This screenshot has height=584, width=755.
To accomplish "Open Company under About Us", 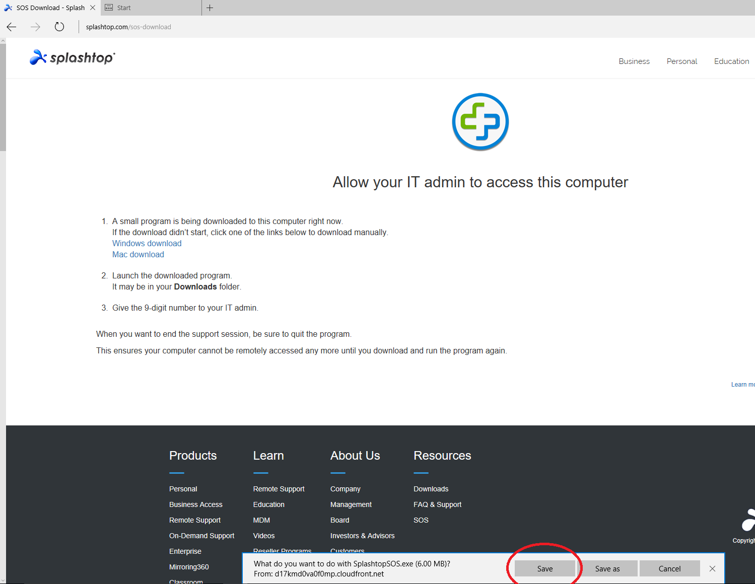I will click(x=346, y=489).
